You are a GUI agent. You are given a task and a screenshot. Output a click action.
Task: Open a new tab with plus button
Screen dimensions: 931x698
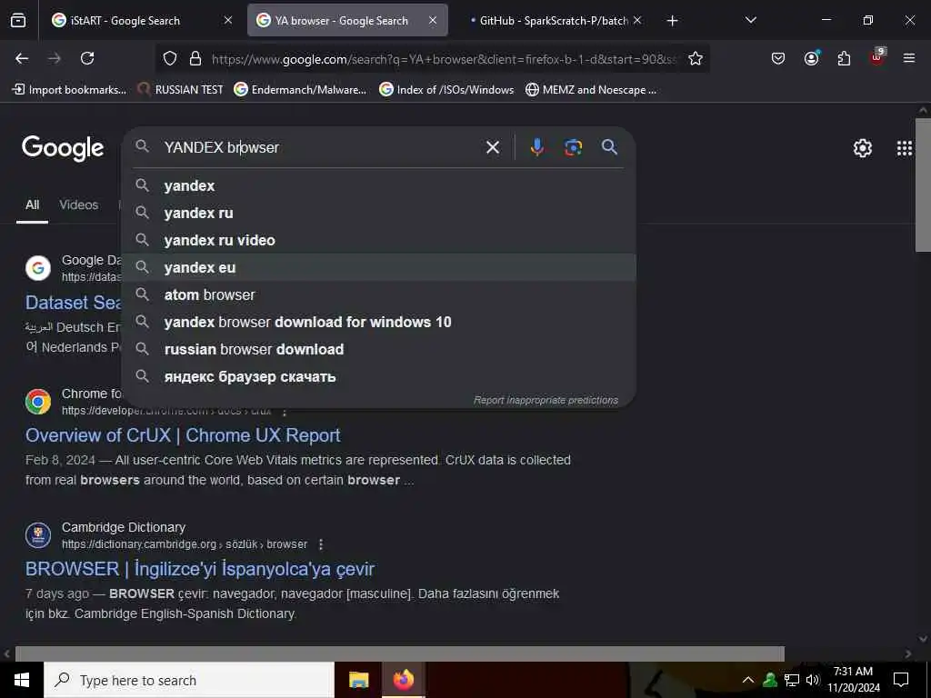point(672,21)
